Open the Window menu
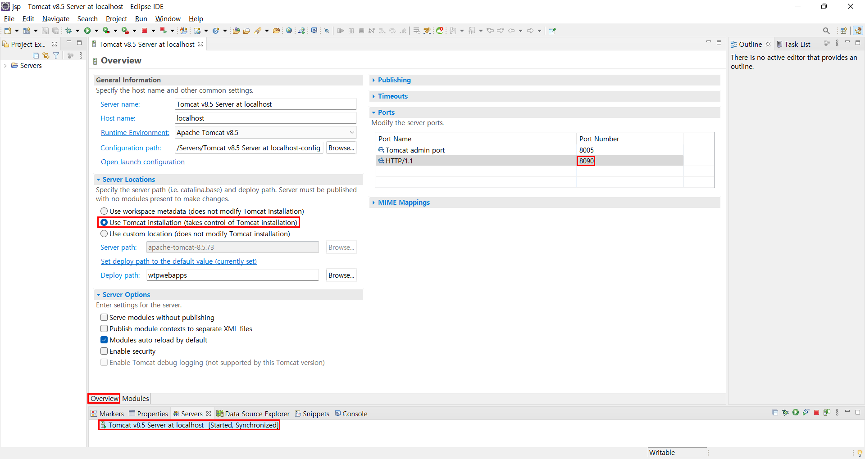Image resolution: width=865 pixels, height=459 pixels. pyautogui.click(x=168, y=18)
